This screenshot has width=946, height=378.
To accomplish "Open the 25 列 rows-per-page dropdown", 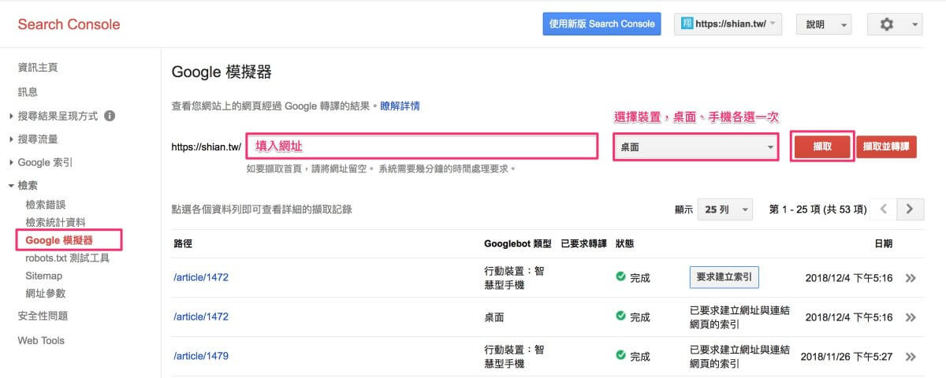I will coord(724,209).
